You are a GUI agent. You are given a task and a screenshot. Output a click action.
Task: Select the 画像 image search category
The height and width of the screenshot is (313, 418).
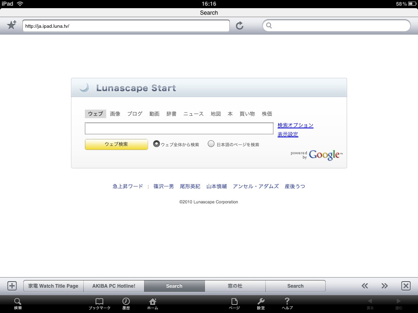115,114
